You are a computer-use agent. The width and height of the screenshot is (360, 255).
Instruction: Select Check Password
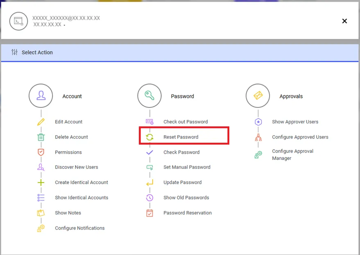(181, 152)
